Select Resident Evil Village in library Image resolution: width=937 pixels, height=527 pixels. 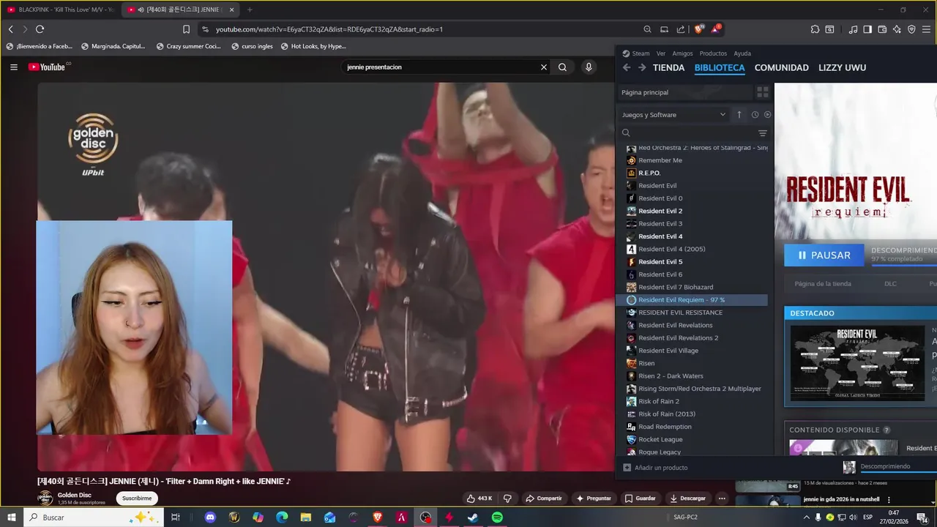pyautogui.click(x=691, y=351)
